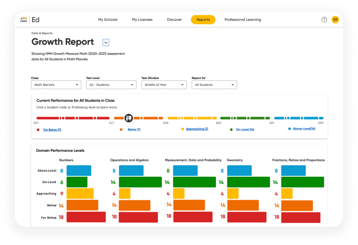The image size is (358, 245).
Task: Click the orange Below legend dot
Action: (121, 129)
